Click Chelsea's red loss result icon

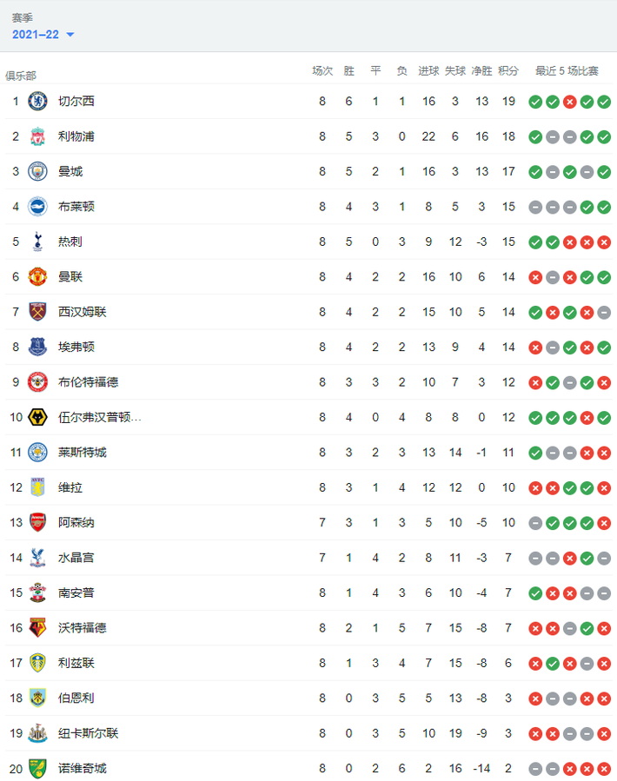(570, 102)
